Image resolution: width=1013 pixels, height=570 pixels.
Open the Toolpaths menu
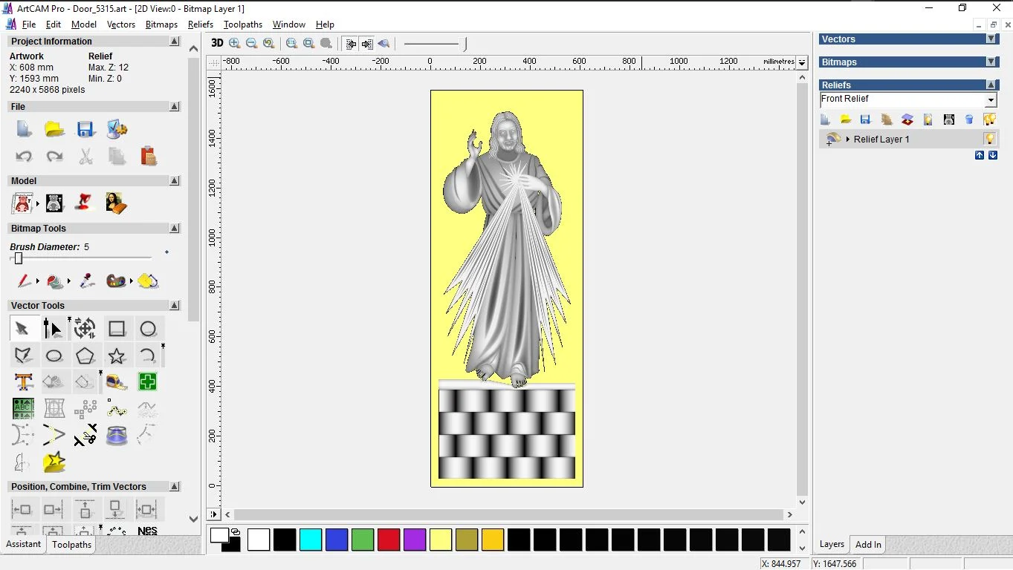pyautogui.click(x=243, y=24)
